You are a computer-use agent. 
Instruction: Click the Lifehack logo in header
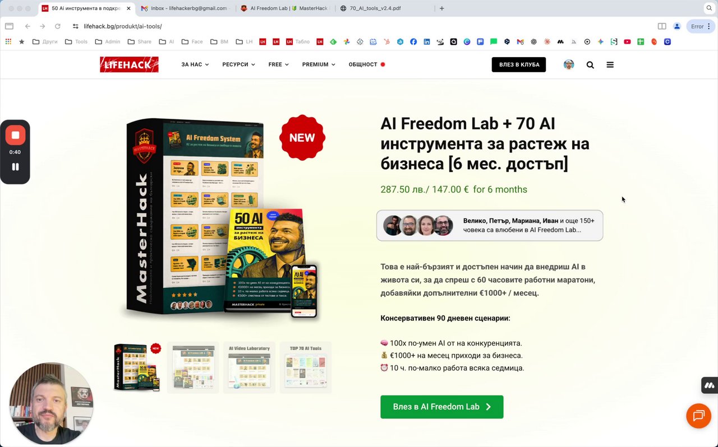[129, 64]
